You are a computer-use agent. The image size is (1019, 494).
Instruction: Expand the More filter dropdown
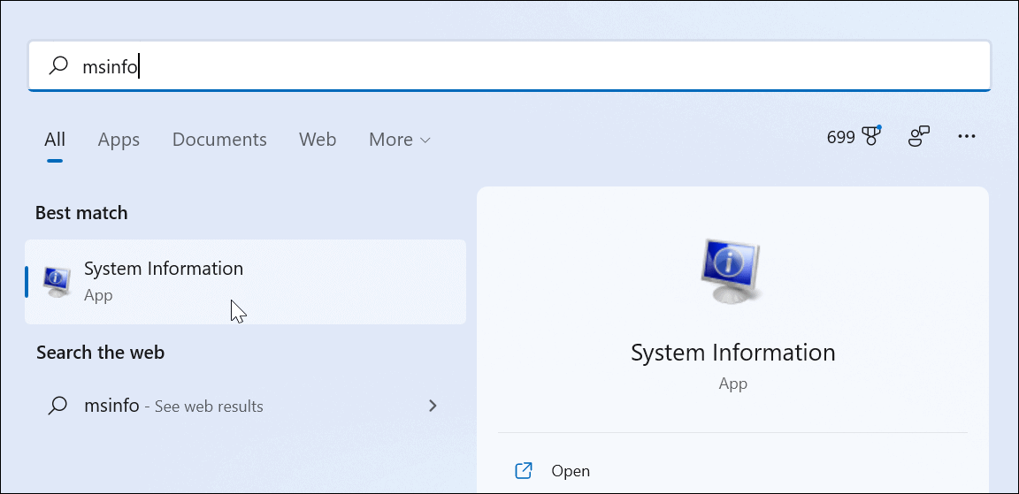tap(399, 140)
